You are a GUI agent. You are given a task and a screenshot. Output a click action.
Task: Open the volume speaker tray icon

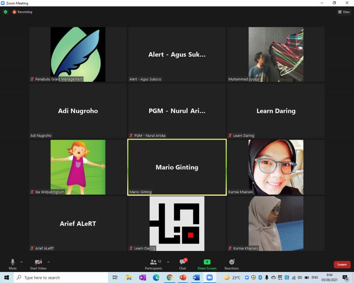[300, 277]
